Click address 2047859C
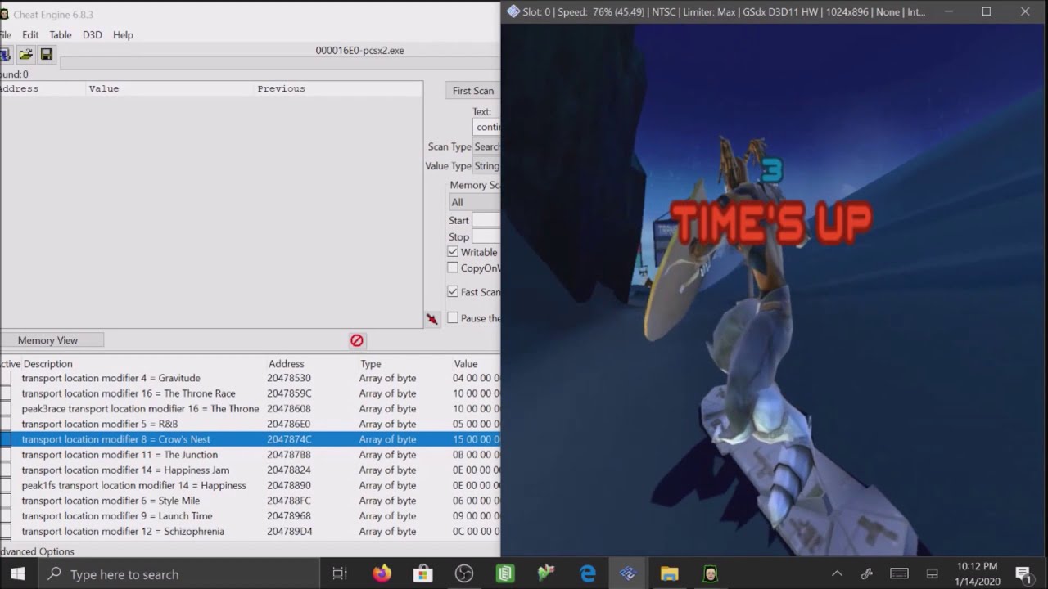Screen dimensions: 1048x589 pos(289,393)
